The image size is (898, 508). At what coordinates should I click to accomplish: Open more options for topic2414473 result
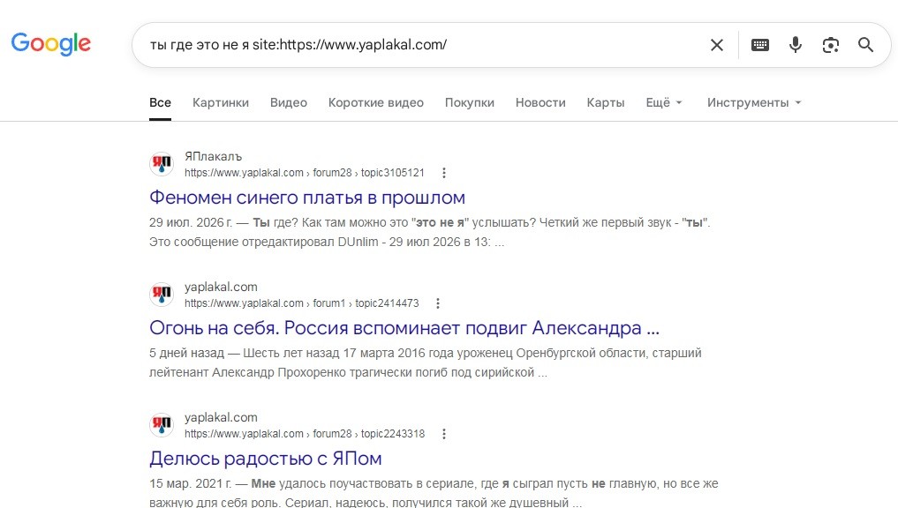pyautogui.click(x=438, y=303)
